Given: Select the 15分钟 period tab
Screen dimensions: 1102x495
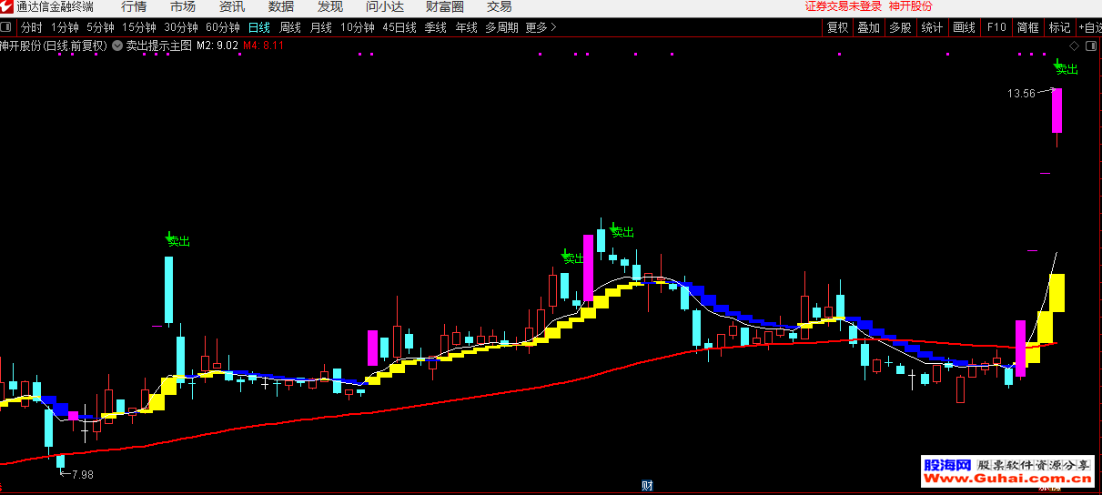Looking at the screenshot, I should tap(139, 27).
